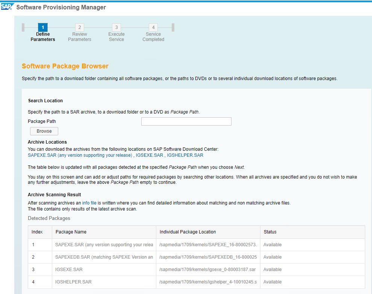Open the SAPEXE.SAR download link
The image size is (372, 294).
coord(80,155)
